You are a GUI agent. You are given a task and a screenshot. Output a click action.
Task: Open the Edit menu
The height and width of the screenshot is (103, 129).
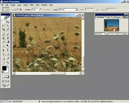coord(7,5)
